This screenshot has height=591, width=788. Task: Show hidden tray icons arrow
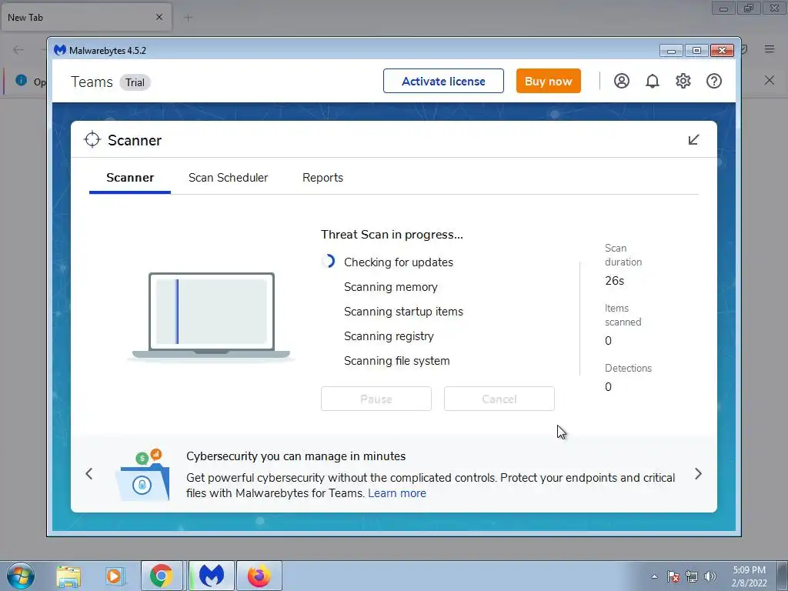point(654,576)
